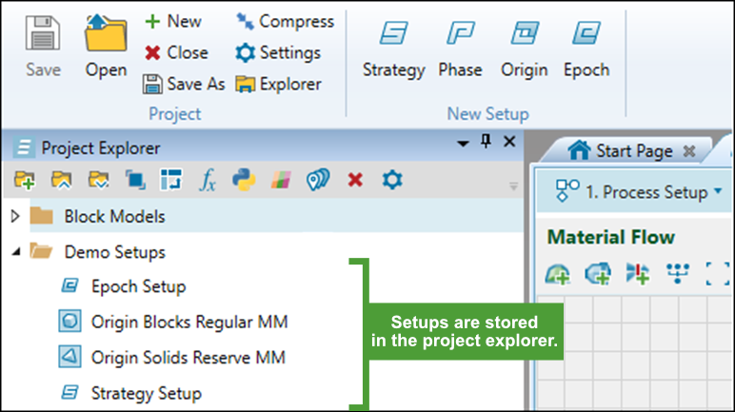Image resolution: width=735 pixels, height=412 pixels.
Task: Click the collapse folders icon in toolbar
Action: (61, 180)
